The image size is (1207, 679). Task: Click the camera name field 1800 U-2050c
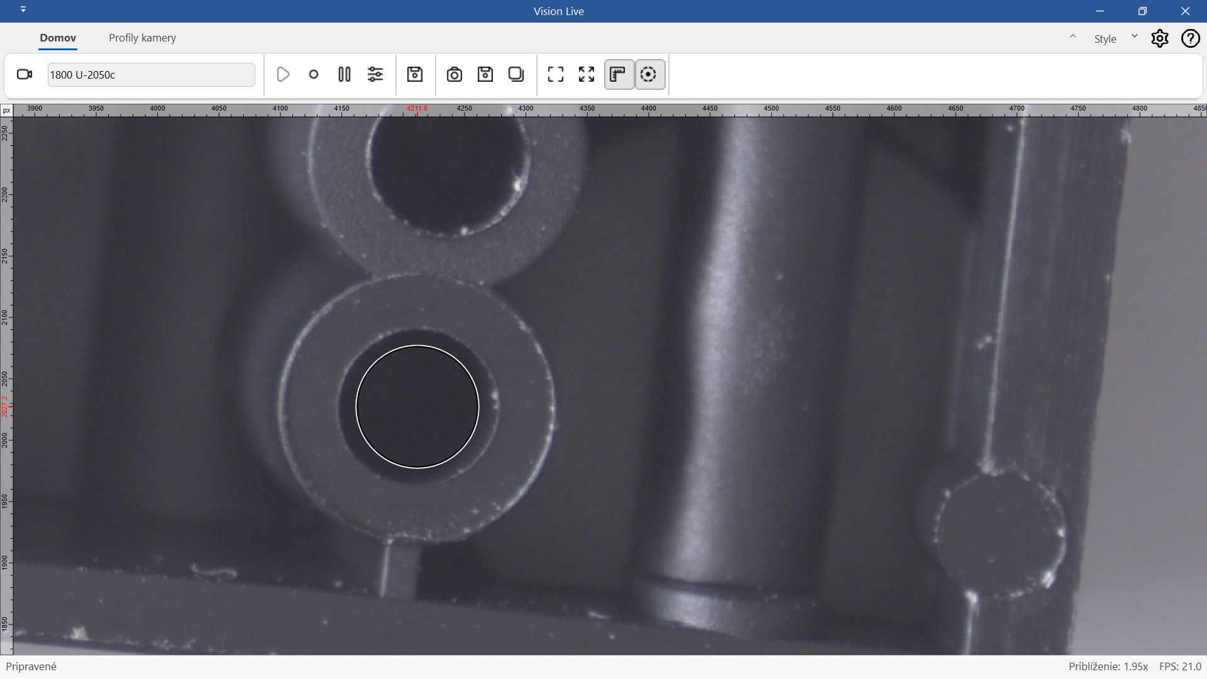151,75
